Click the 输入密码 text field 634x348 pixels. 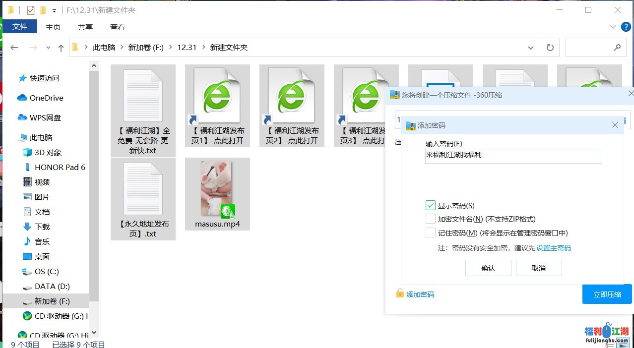pos(513,156)
